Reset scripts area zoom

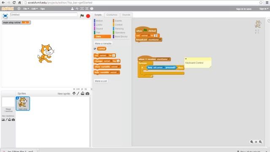coord(256,142)
